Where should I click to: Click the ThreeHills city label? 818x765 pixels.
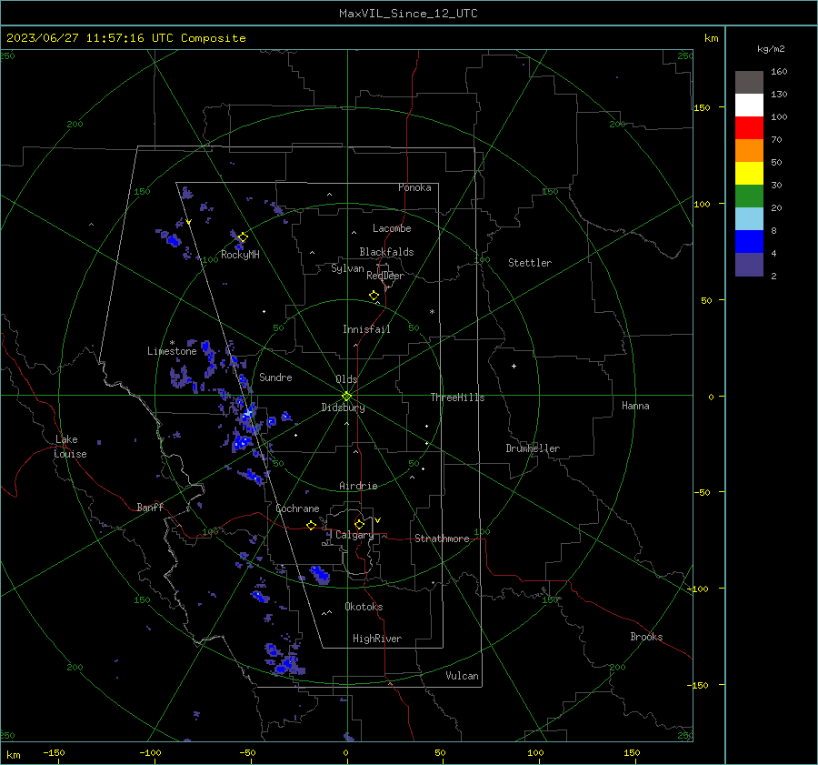[x=457, y=398]
